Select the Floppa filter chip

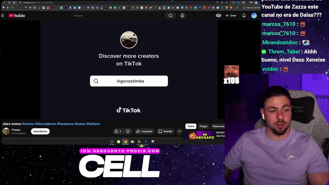coord(203,126)
